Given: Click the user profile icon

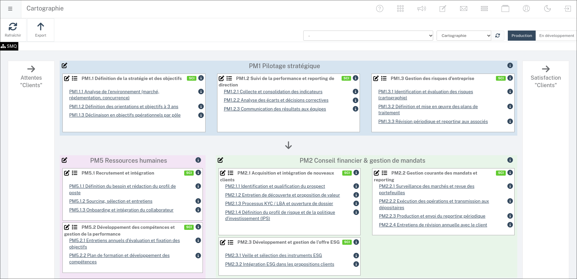Looking at the screenshot, I should pyautogui.click(x=526, y=9).
